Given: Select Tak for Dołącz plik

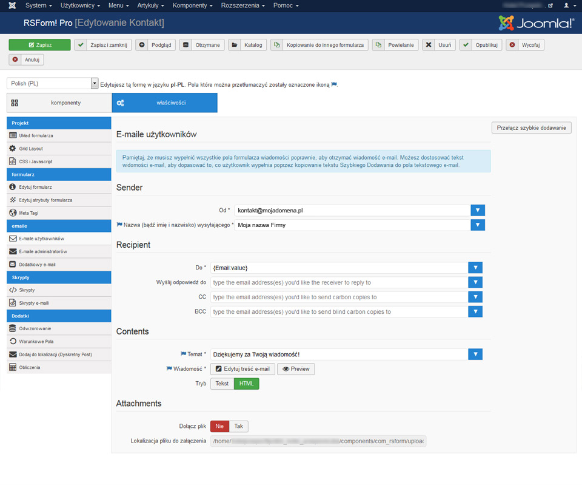Looking at the screenshot, I should (239, 426).
